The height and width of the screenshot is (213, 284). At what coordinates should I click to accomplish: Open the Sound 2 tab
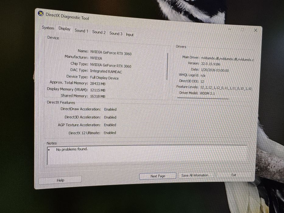click(99, 32)
